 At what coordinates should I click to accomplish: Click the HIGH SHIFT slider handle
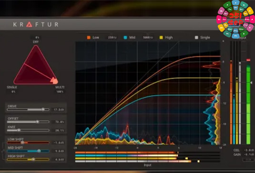coord(33,159)
